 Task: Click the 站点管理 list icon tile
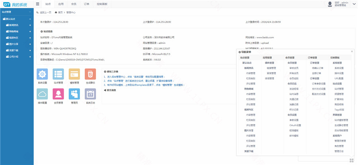pos(58,74)
